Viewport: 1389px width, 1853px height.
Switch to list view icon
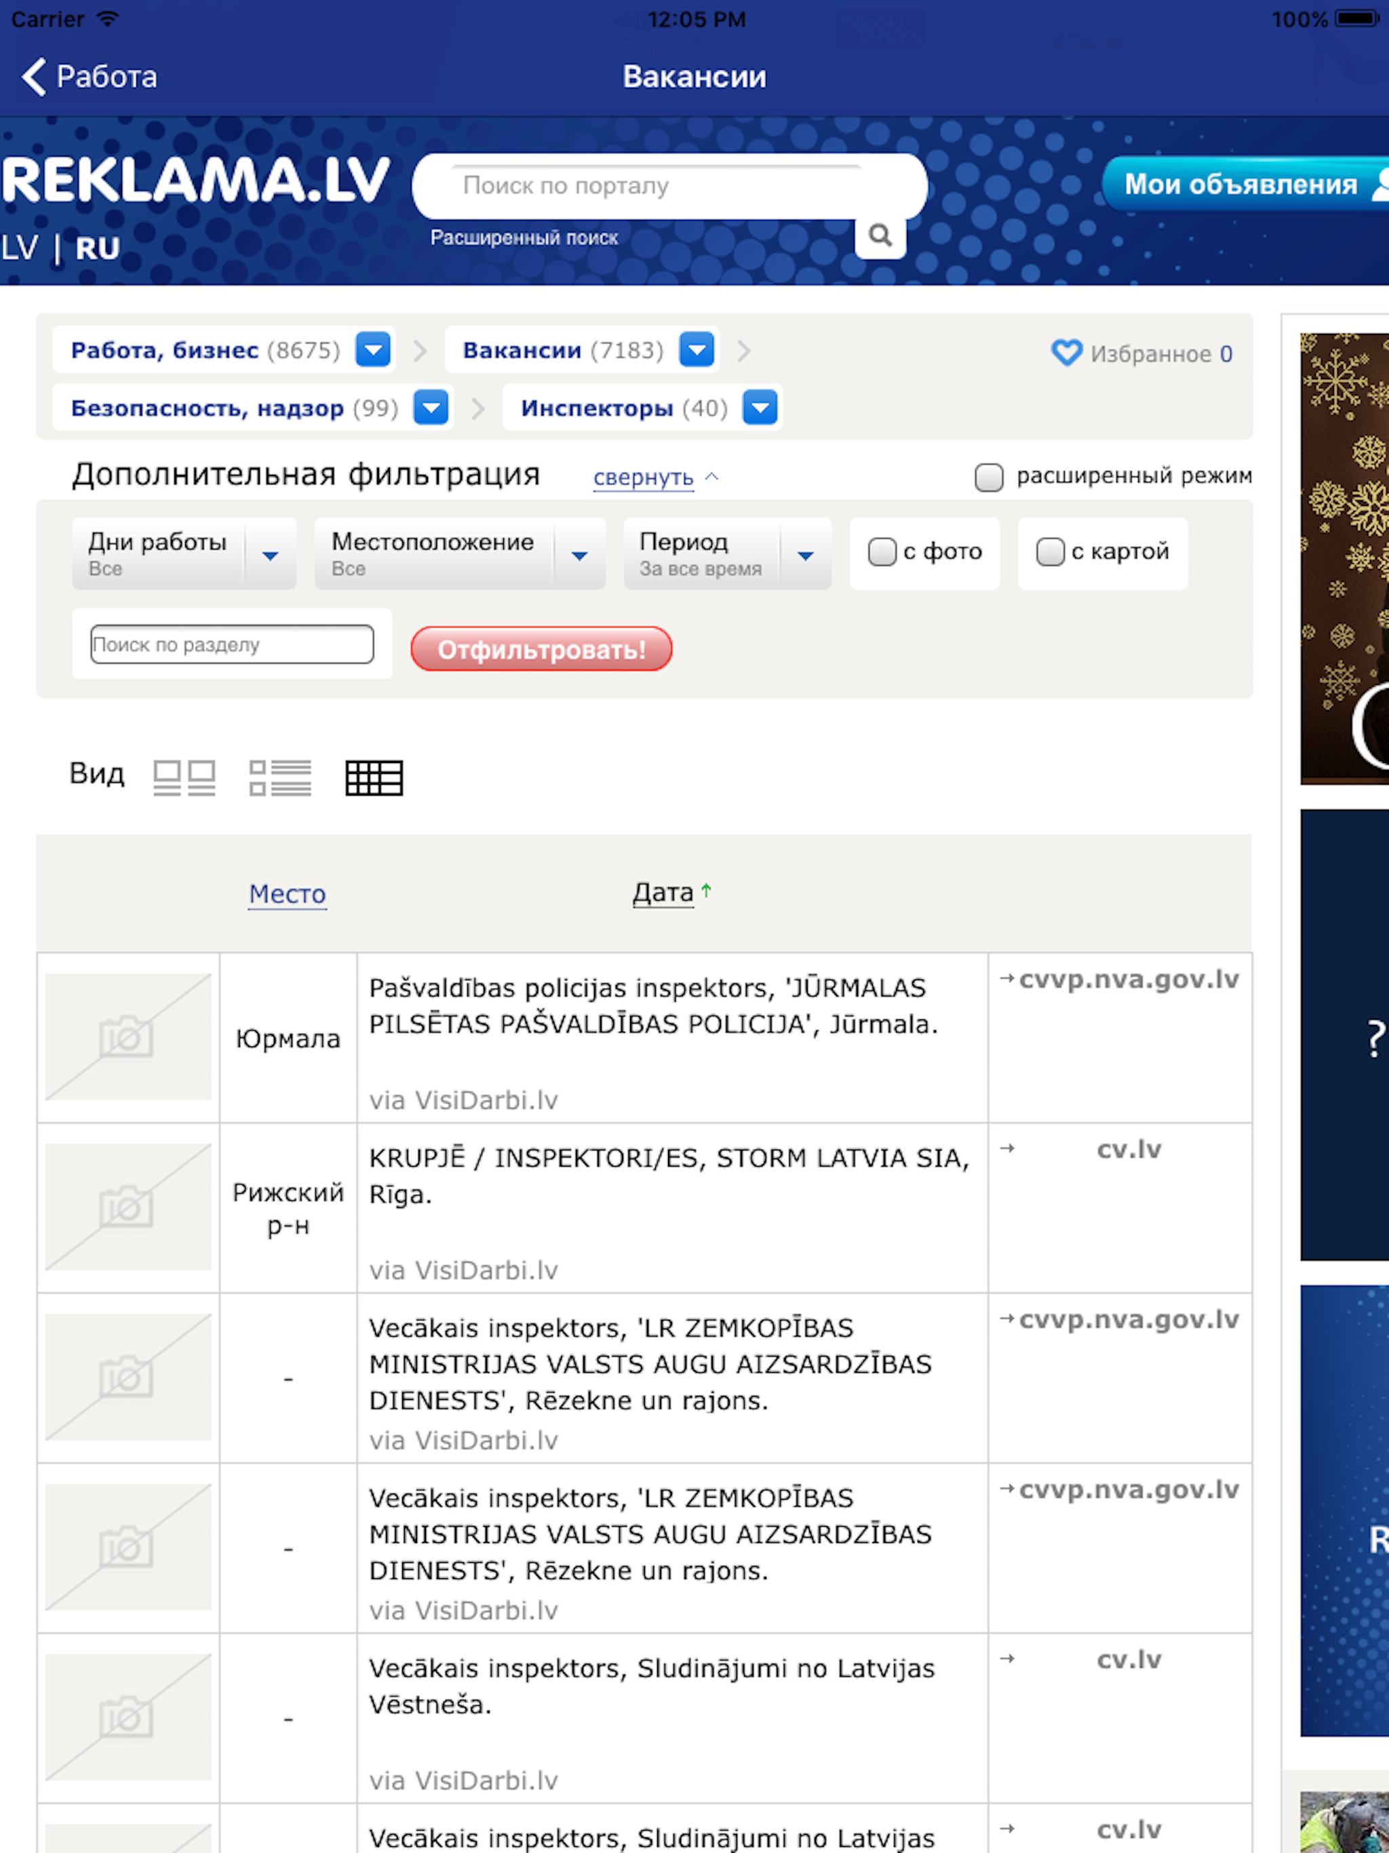click(x=280, y=777)
